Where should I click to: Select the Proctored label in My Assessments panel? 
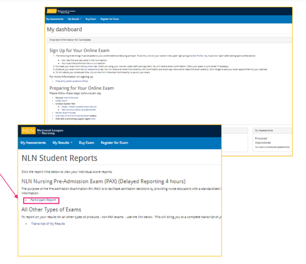coord(261,139)
